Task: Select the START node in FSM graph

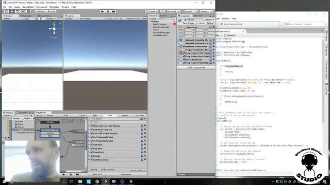Action: (x=50, y=122)
